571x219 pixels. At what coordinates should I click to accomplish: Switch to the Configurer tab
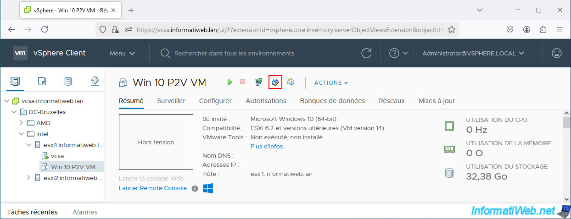point(215,101)
